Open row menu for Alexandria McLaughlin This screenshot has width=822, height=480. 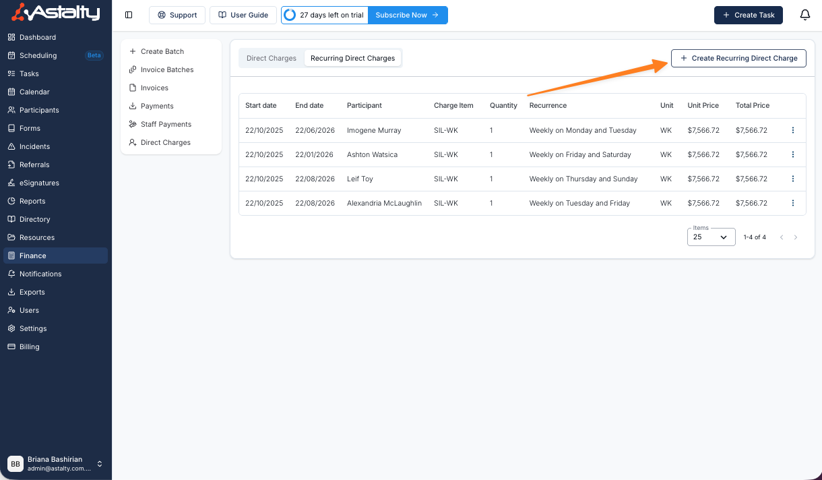(x=792, y=203)
